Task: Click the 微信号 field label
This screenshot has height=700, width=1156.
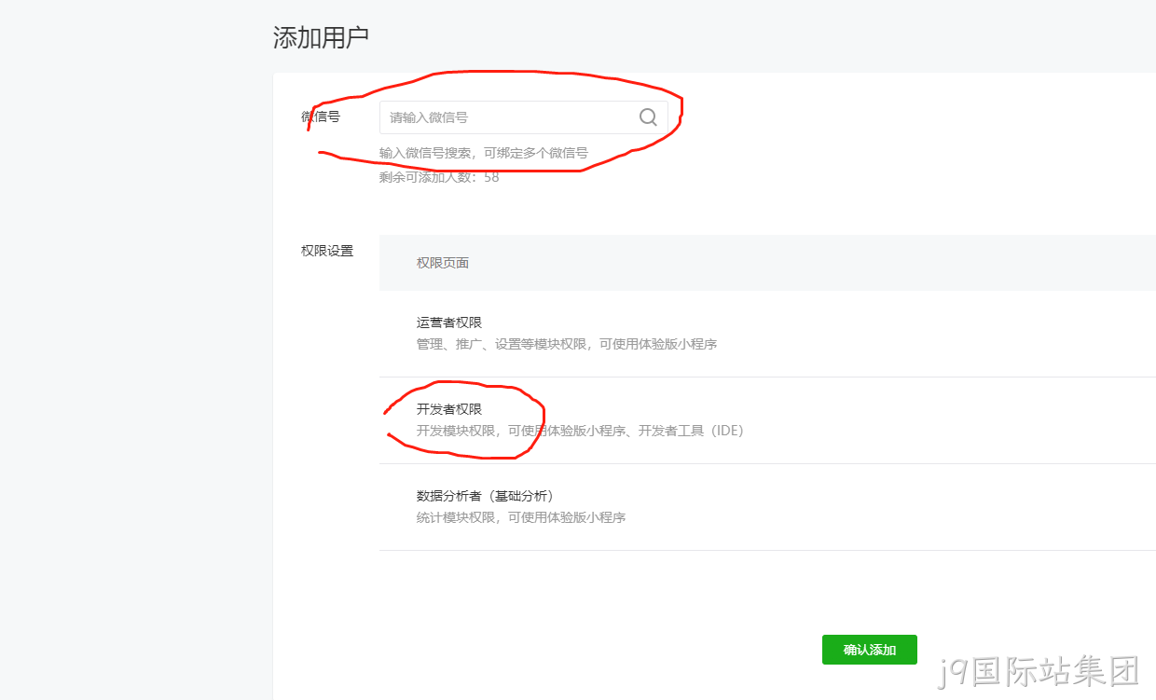Action: pos(321,117)
